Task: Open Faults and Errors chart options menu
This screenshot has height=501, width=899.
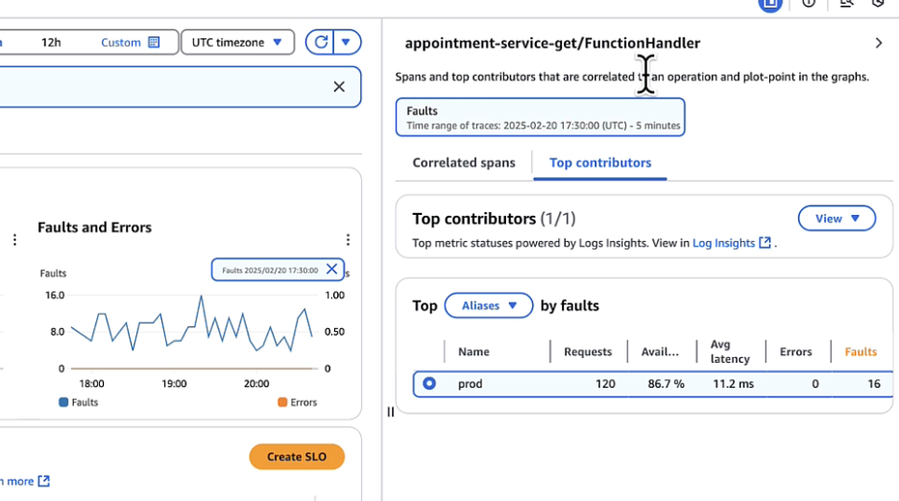Action: (x=348, y=240)
